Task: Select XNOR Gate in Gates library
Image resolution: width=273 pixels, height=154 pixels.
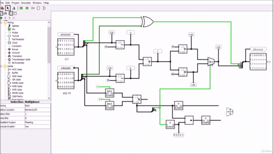Action: [17, 93]
